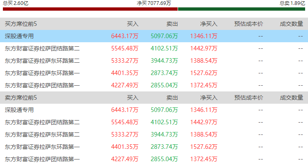Image resolution: width=308 pixels, height=164 pixels.
Task: Click 买入 column header in 卖方席位前5 header row
Action: tap(132, 98)
